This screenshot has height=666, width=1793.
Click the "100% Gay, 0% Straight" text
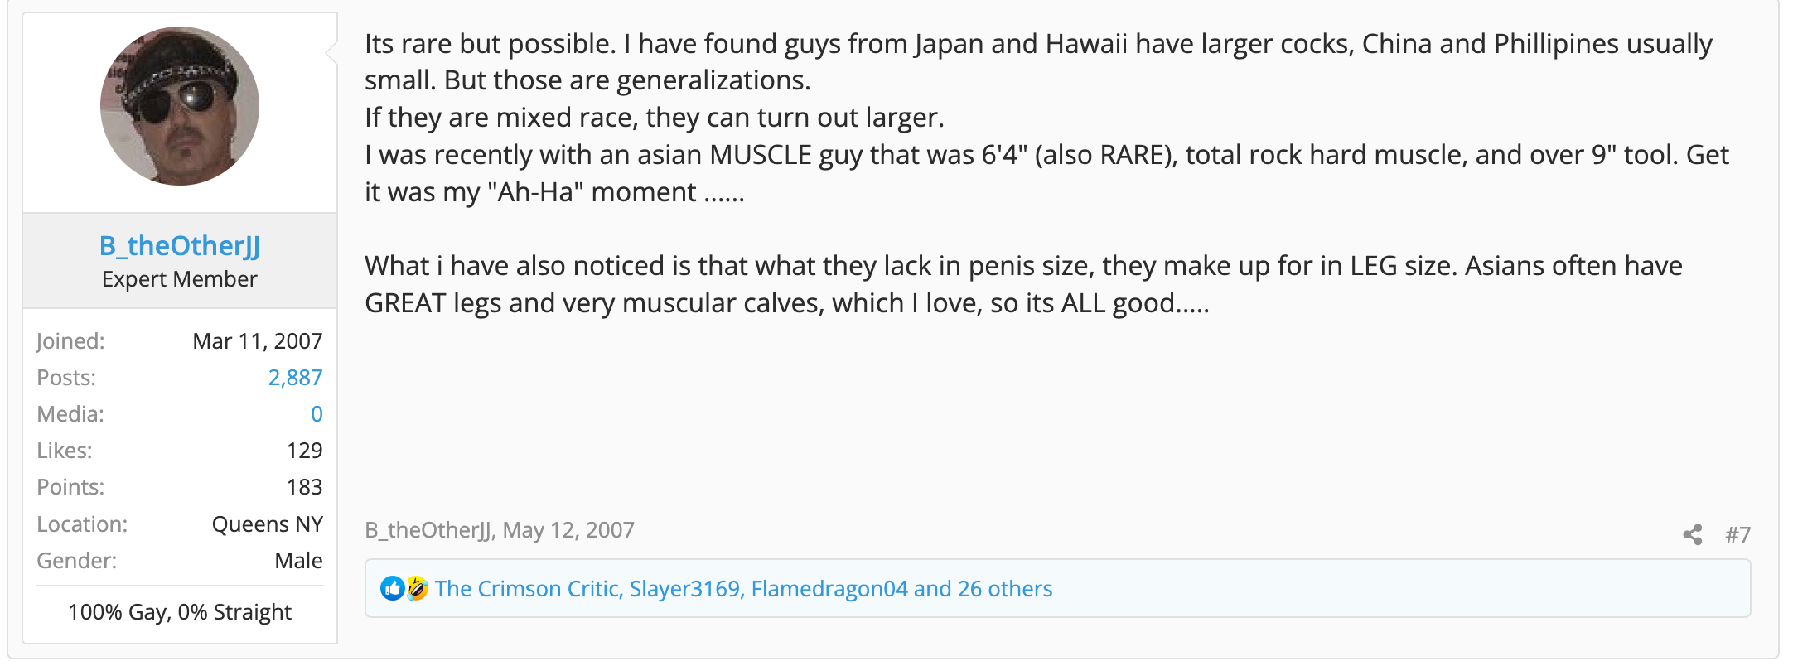pyautogui.click(x=180, y=612)
